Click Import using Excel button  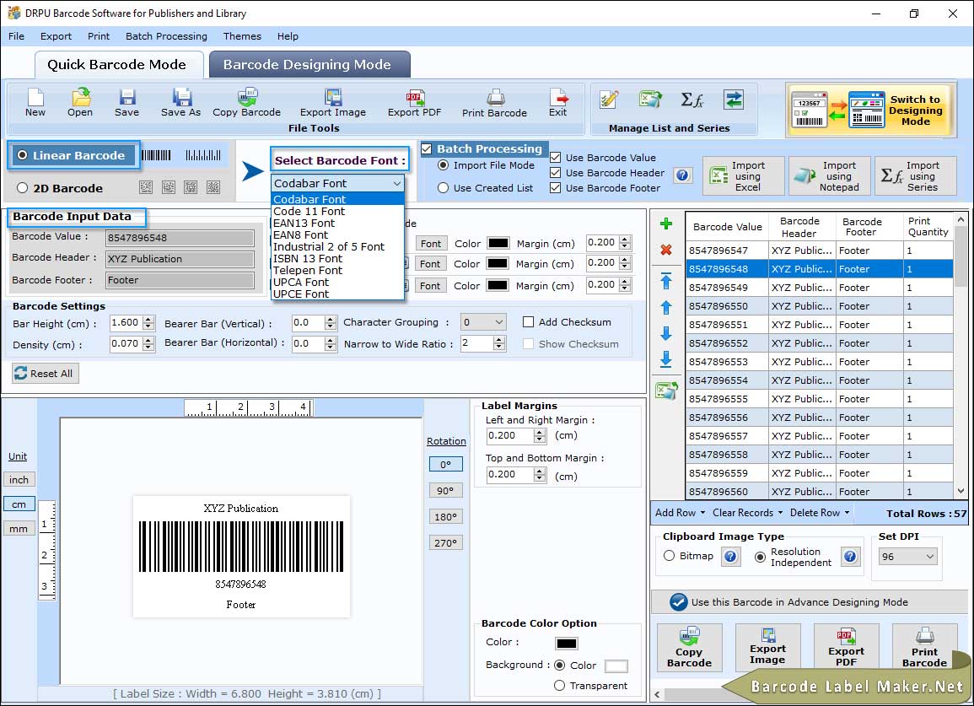744,176
